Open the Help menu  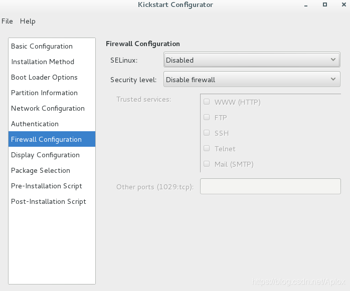[28, 21]
